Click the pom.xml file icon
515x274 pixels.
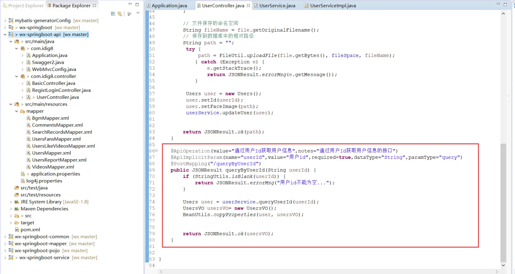17,230
